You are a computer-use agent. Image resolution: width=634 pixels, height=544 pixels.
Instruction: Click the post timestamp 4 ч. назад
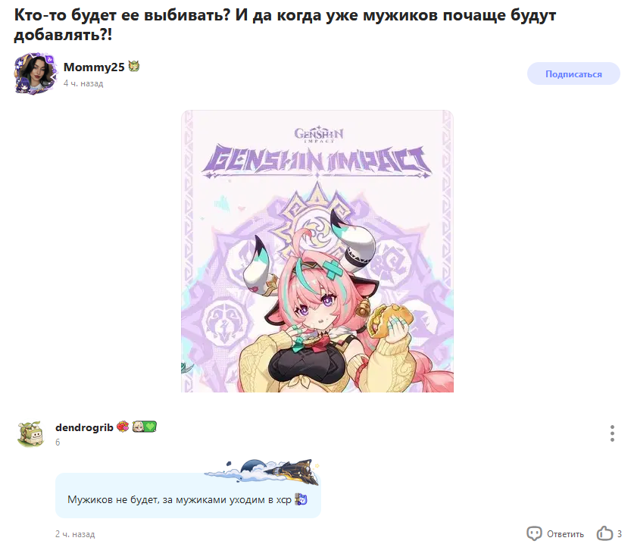pos(83,83)
